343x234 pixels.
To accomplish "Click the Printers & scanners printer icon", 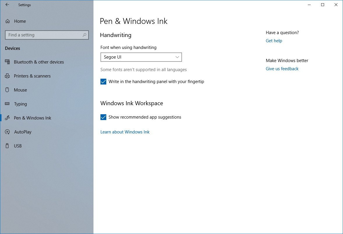I will 7,76.
